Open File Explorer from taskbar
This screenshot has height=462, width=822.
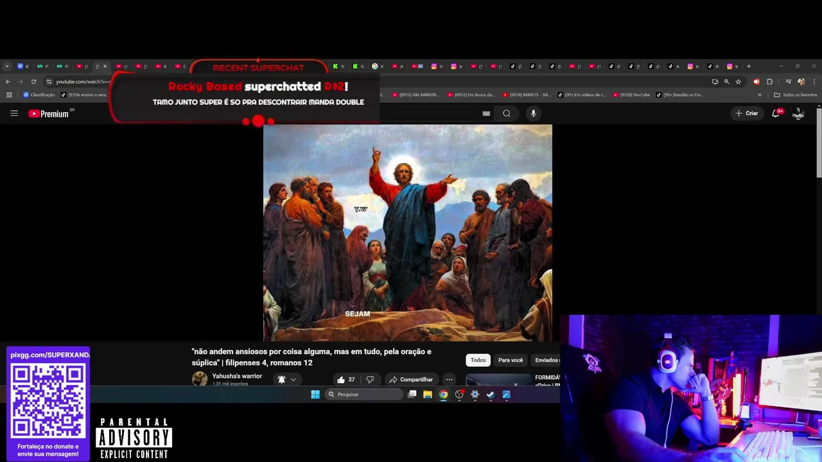point(428,395)
